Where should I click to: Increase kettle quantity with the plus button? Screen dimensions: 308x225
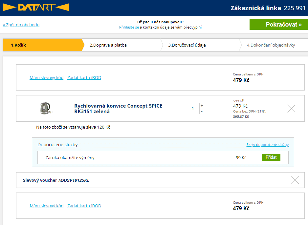pos(202,106)
